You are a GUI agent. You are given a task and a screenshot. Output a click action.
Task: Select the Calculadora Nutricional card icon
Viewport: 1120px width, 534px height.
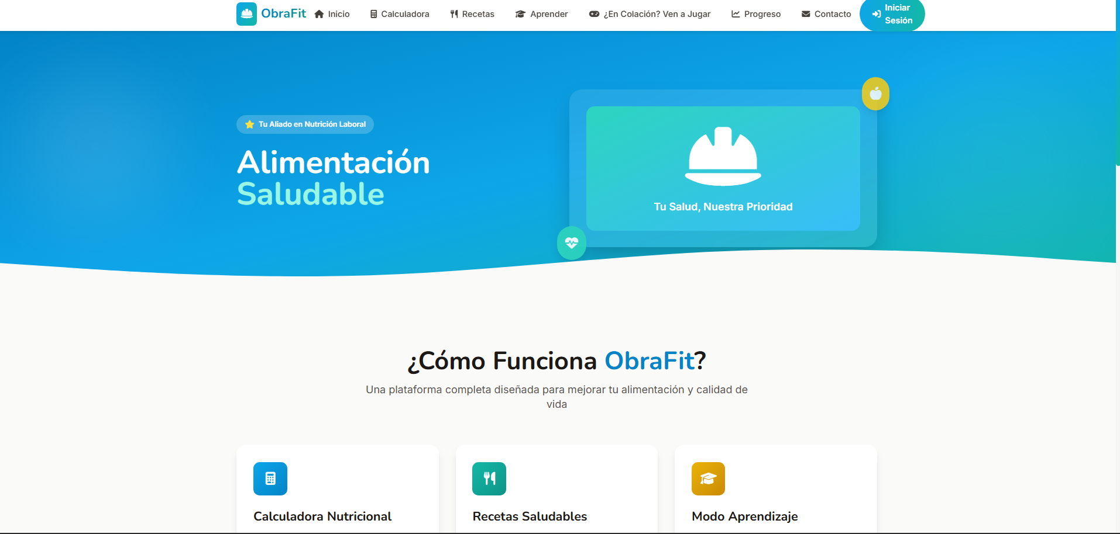pos(270,478)
